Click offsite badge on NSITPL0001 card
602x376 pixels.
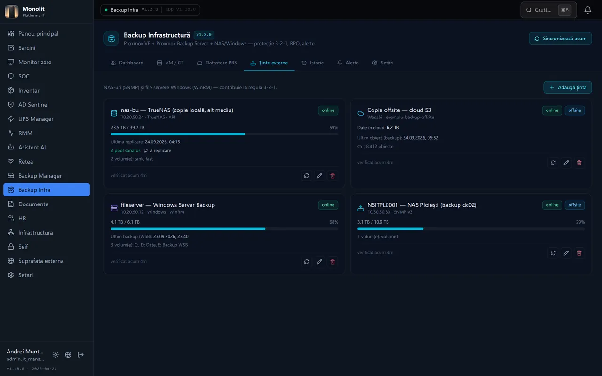[575, 205]
